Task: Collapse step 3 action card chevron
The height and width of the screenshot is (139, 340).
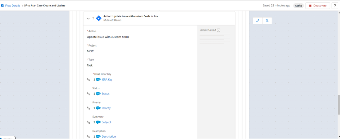Action: (88, 18)
